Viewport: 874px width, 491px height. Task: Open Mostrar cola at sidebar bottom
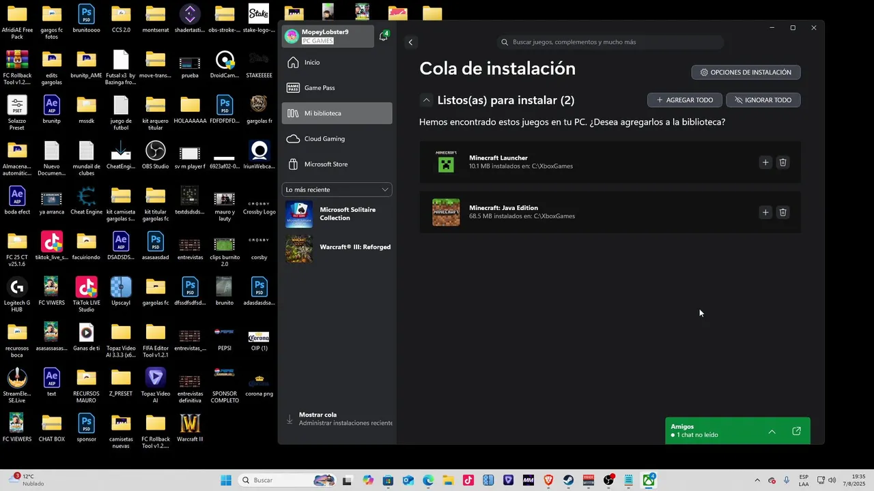click(337, 419)
